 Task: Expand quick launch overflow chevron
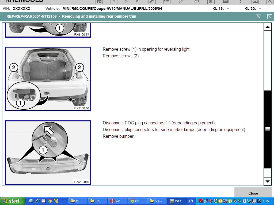click(x=65, y=200)
